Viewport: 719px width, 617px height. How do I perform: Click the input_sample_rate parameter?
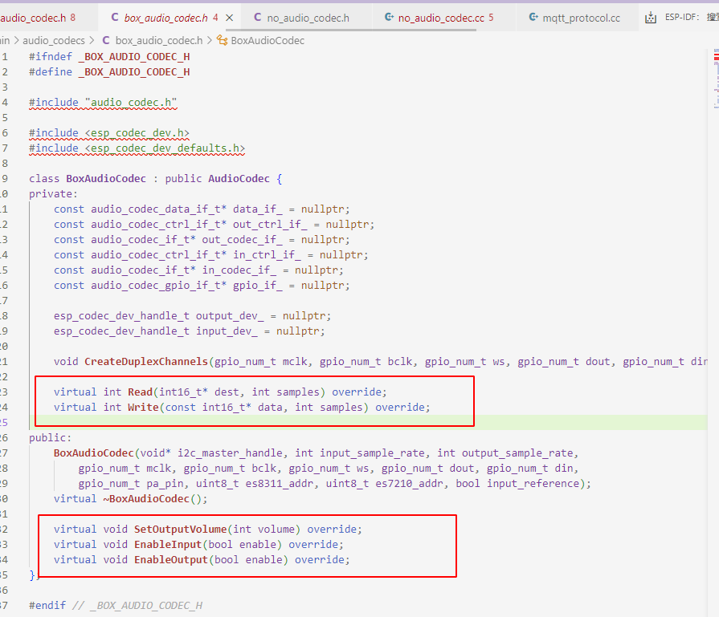(x=372, y=453)
